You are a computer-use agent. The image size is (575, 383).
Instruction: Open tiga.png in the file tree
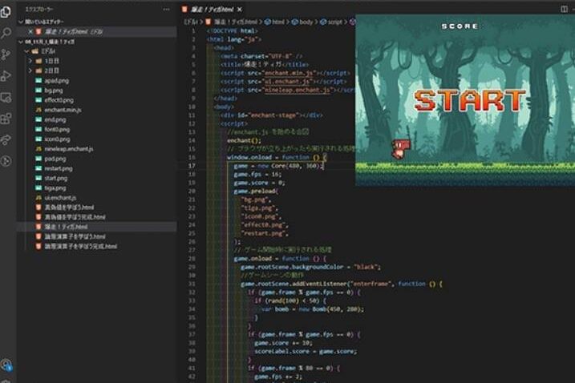(55, 188)
